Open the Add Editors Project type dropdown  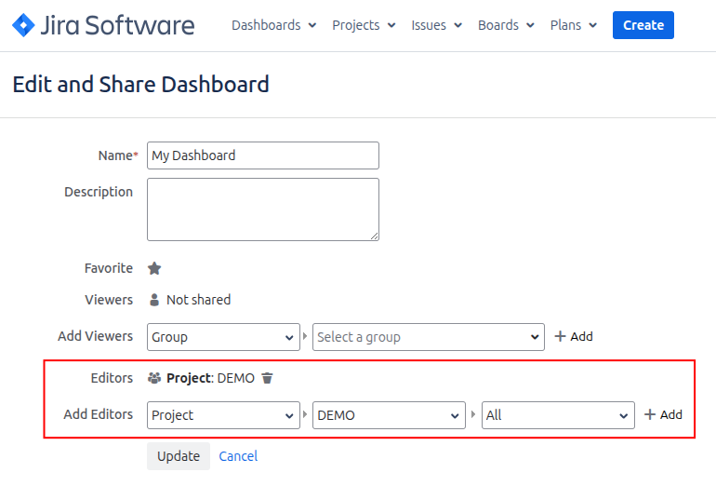coord(223,415)
